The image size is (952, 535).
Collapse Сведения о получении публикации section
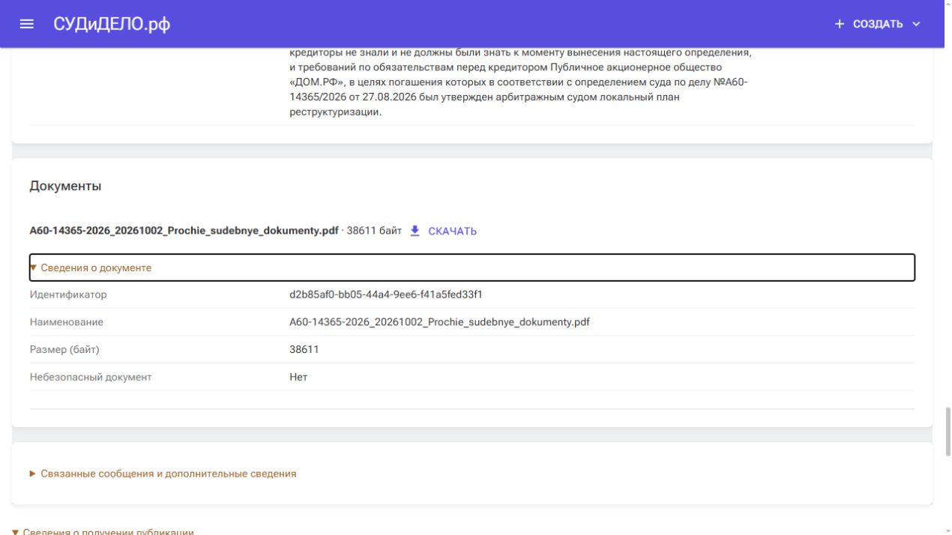click(103, 531)
